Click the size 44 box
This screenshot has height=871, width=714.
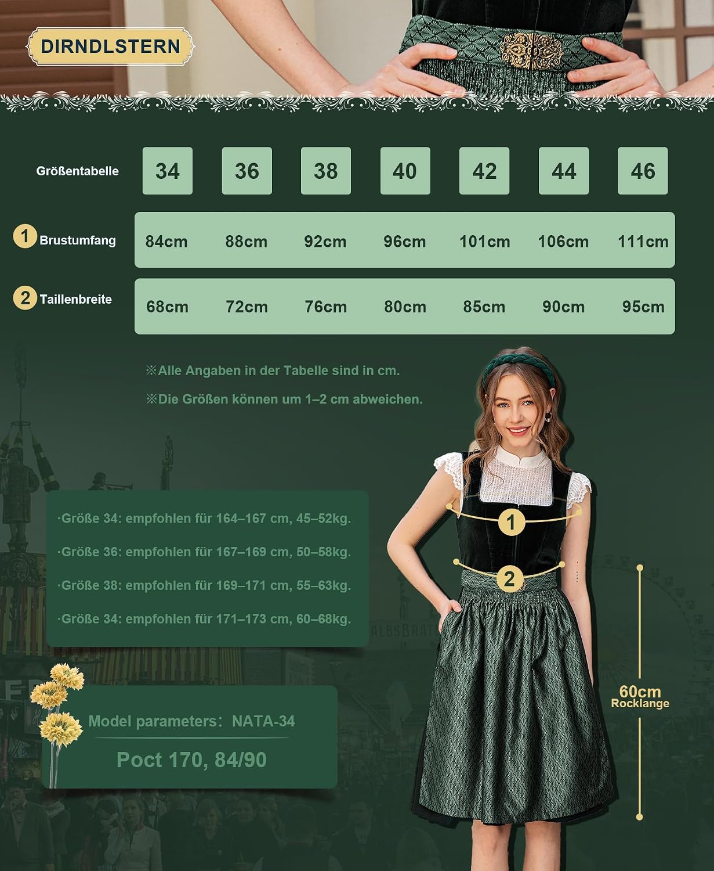[563, 171]
